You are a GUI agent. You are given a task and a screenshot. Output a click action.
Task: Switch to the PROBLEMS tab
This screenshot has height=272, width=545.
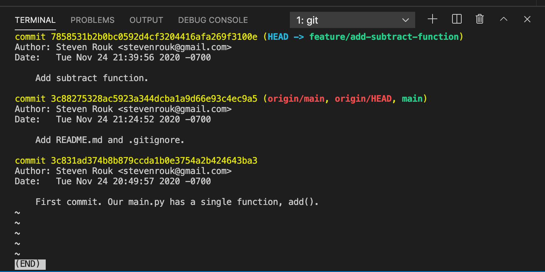pos(93,20)
